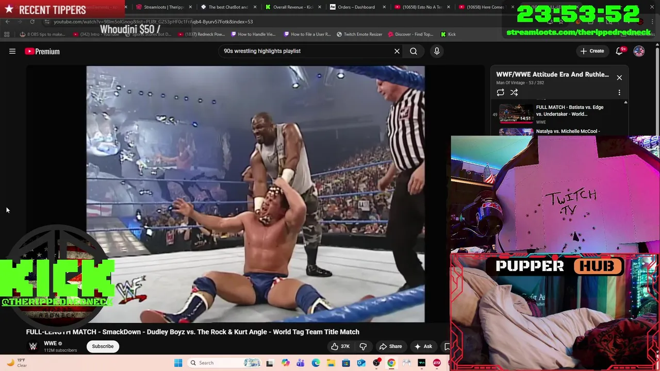Launch Copilot from taskbar
660x371 pixels.
pos(285,363)
